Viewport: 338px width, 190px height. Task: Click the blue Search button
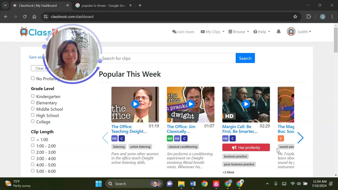(245, 58)
